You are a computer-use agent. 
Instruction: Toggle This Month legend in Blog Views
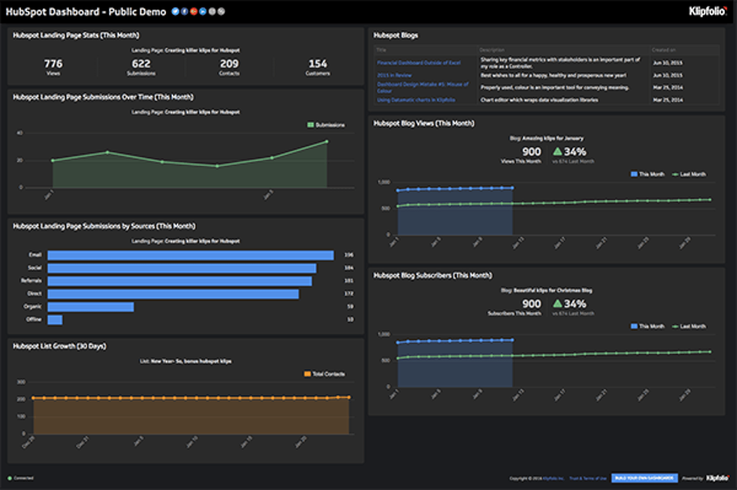tap(648, 174)
